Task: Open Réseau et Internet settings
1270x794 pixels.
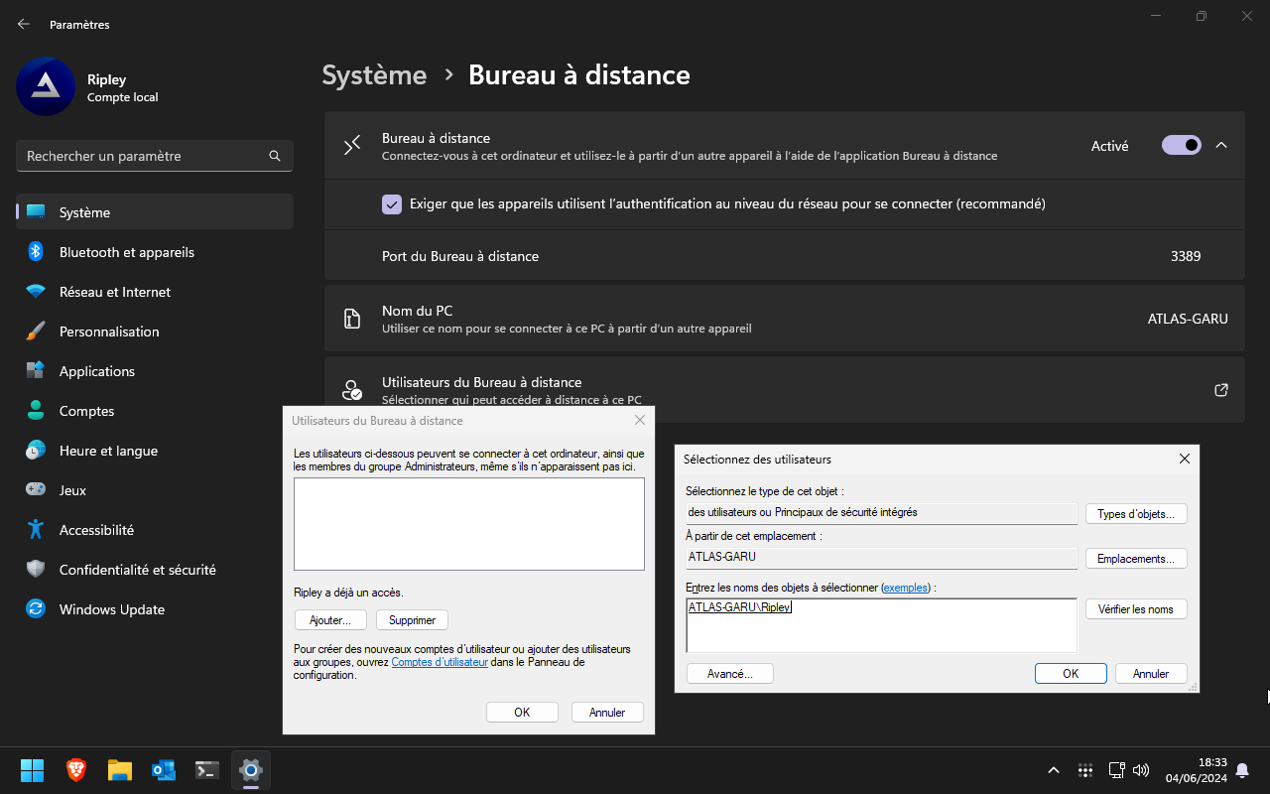Action: [x=155, y=292]
